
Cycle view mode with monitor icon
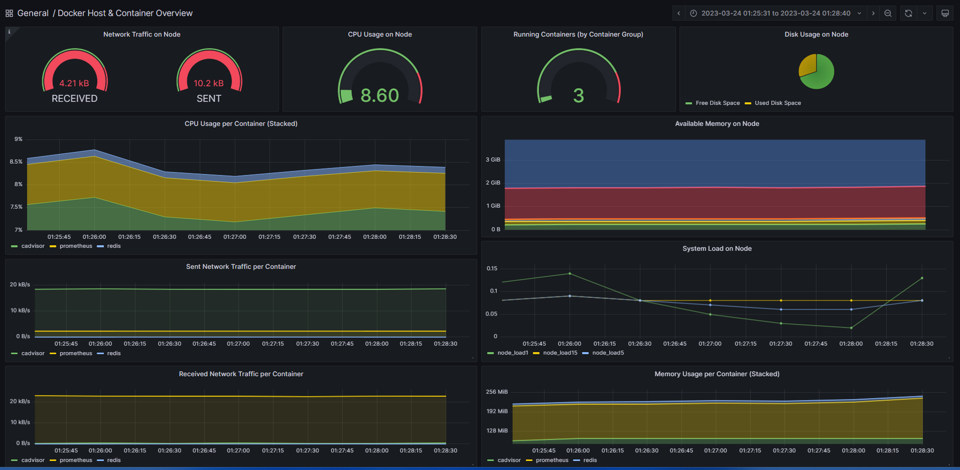(945, 14)
